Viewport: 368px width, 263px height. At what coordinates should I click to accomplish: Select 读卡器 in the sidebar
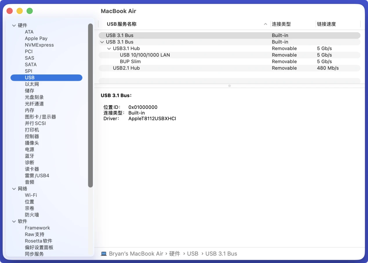tap(32, 169)
